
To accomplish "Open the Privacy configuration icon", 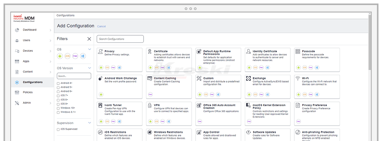I will pos(100,51).
